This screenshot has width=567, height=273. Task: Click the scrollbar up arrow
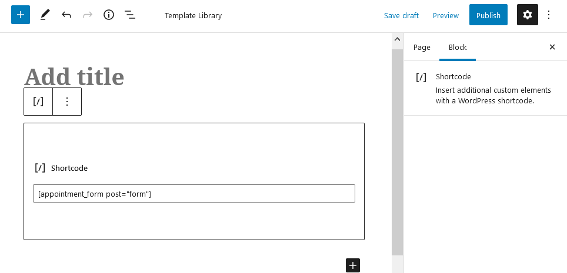point(398,39)
